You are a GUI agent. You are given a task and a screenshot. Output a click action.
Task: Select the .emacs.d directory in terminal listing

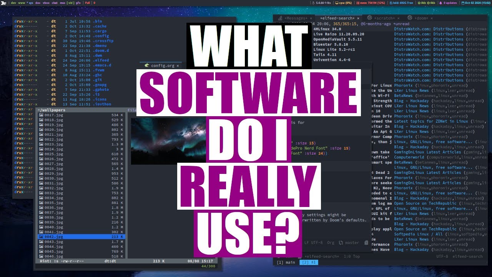(102, 65)
